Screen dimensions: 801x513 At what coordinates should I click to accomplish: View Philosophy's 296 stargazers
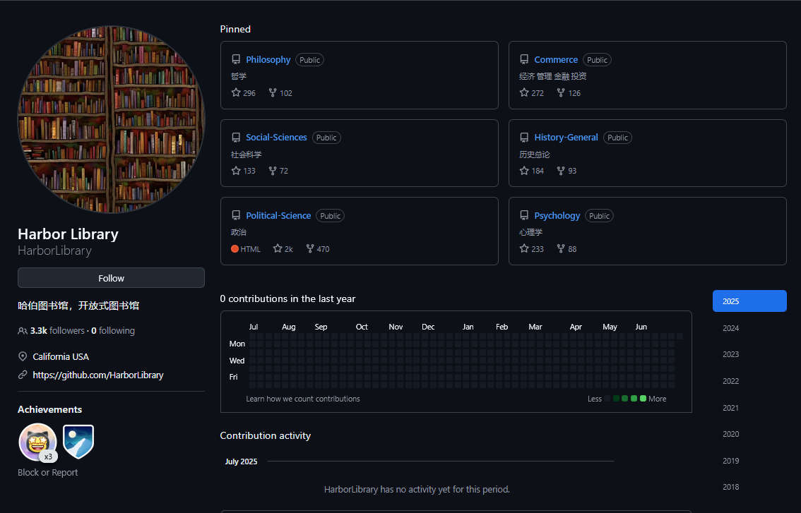(243, 93)
